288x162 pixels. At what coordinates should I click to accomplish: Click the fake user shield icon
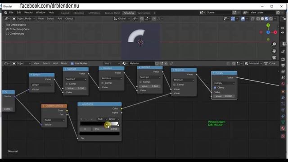coord(157,63)
